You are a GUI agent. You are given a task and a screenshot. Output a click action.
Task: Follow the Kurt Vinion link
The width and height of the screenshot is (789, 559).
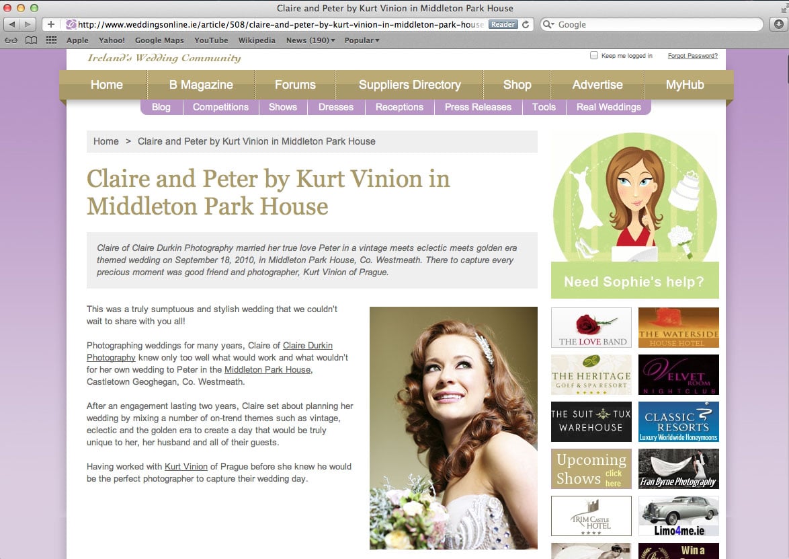pos(185,466)
